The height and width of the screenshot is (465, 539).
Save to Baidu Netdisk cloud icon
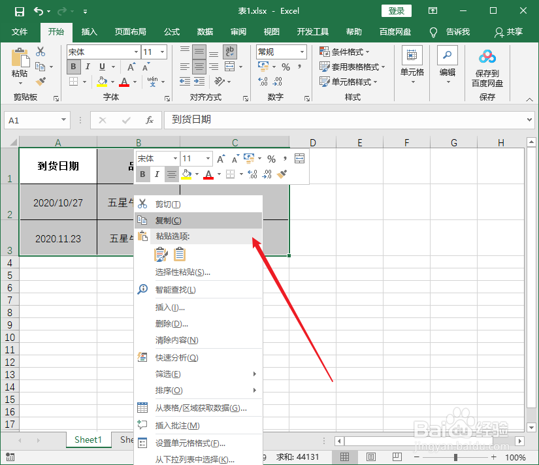487,69
